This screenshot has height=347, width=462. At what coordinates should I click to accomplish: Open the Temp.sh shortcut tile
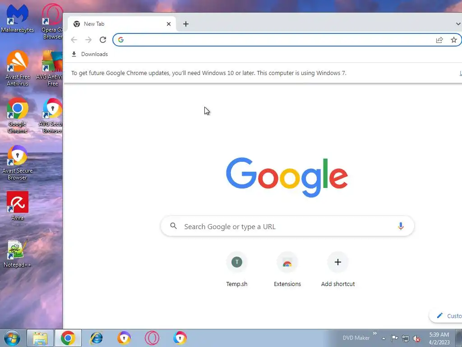[236, 269]
